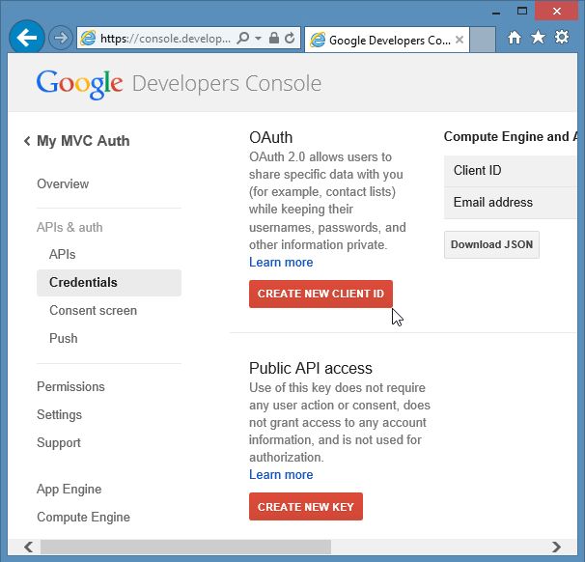Click CREATE NEW KEY button
Image resolution: width=585 pixels, height=562 pixels.
pos(306,506)
